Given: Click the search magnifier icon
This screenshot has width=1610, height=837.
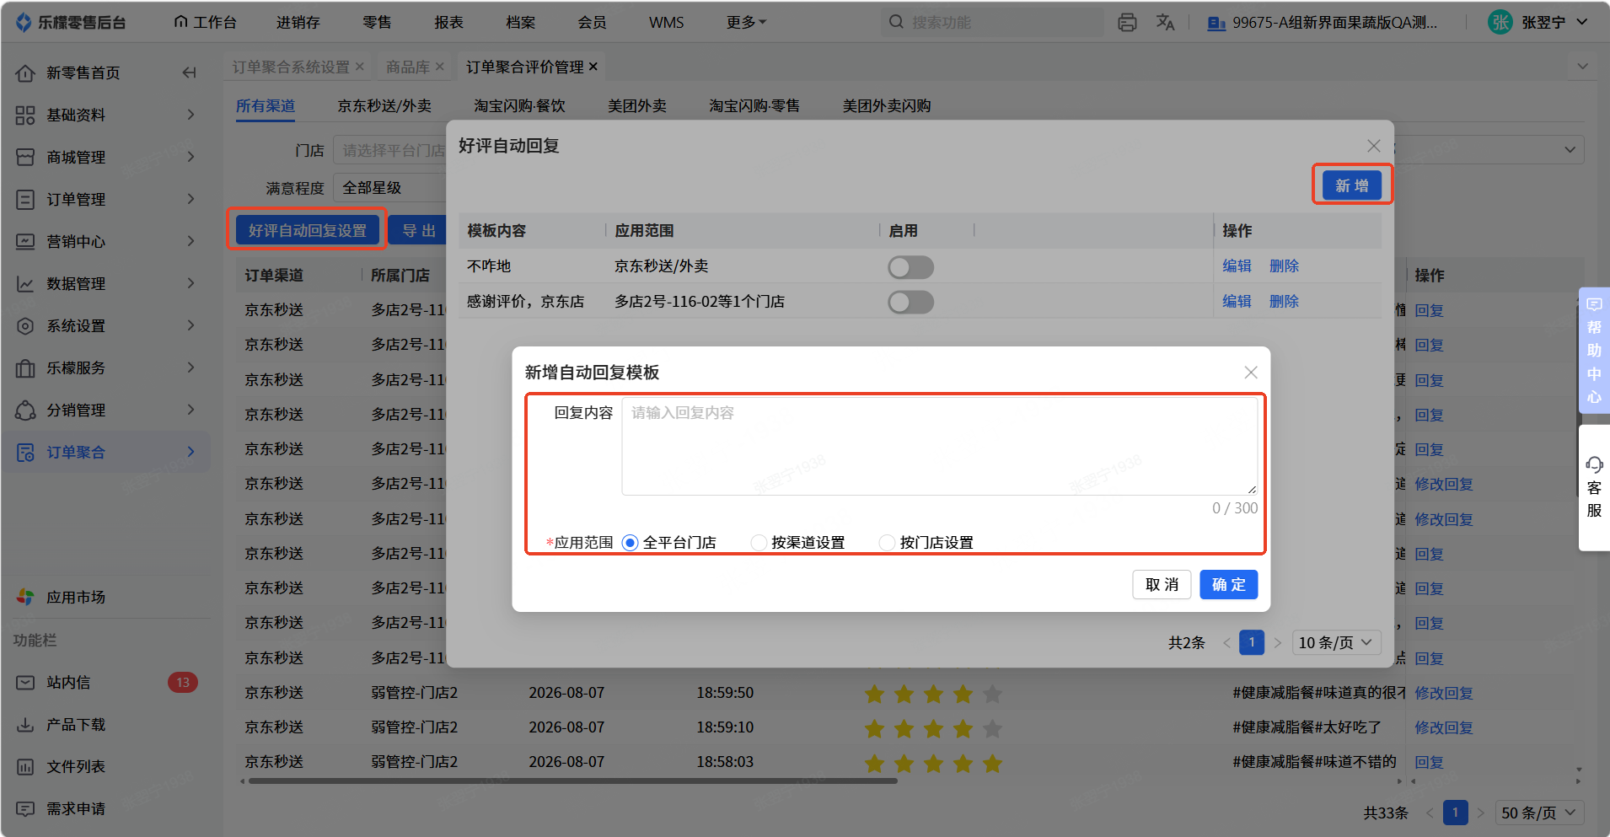Looking at the screenshot, I should coord(896,22).
